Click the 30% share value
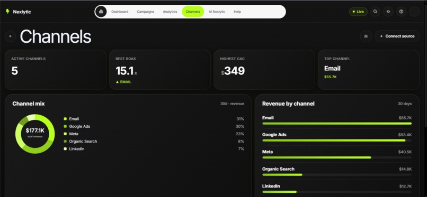427x197 pixels. click(x=240, y=126)
